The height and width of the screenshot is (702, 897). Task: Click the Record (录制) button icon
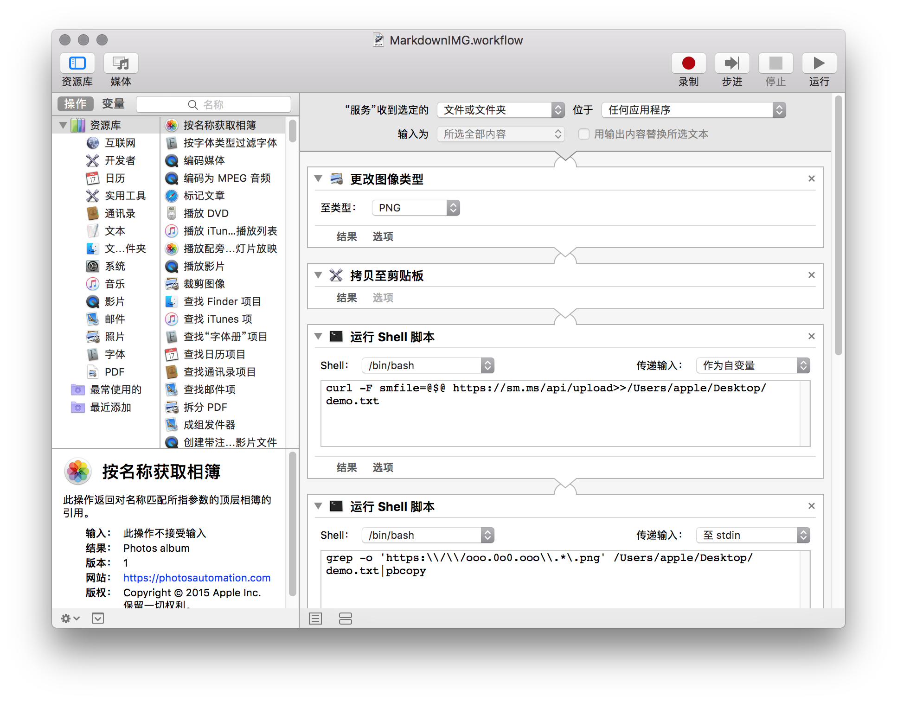coord(688,63)
